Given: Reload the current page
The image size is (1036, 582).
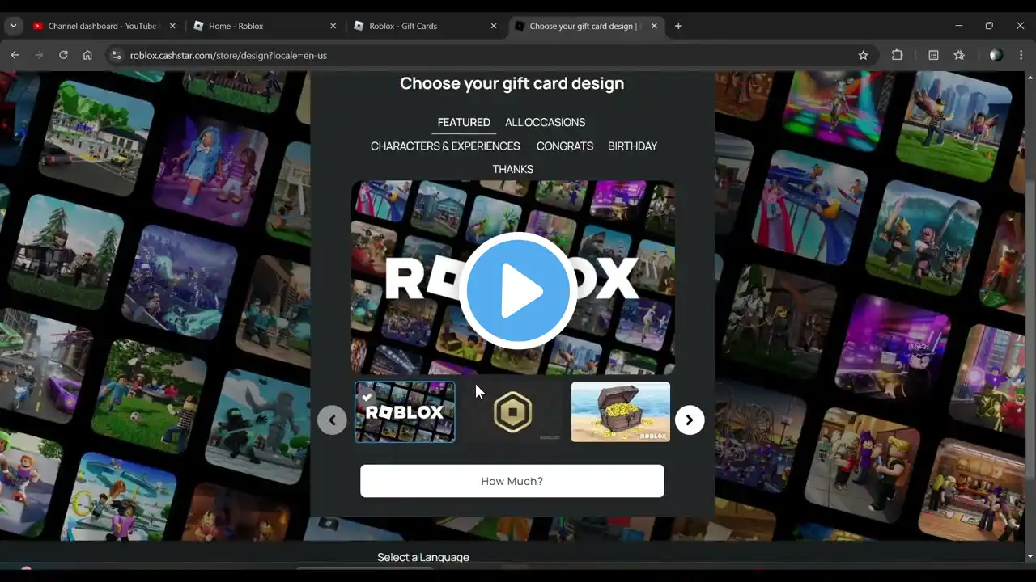Looking at the screenshot, I should [x=63, y=55].
